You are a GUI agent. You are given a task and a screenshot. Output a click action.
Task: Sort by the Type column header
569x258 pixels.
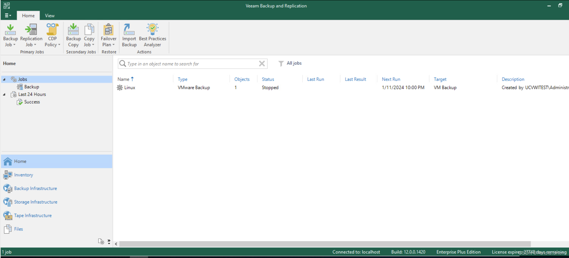[x=183, y=79]
